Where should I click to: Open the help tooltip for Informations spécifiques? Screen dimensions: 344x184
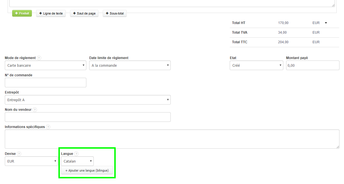pyautogui.click(x=48, y=127)
